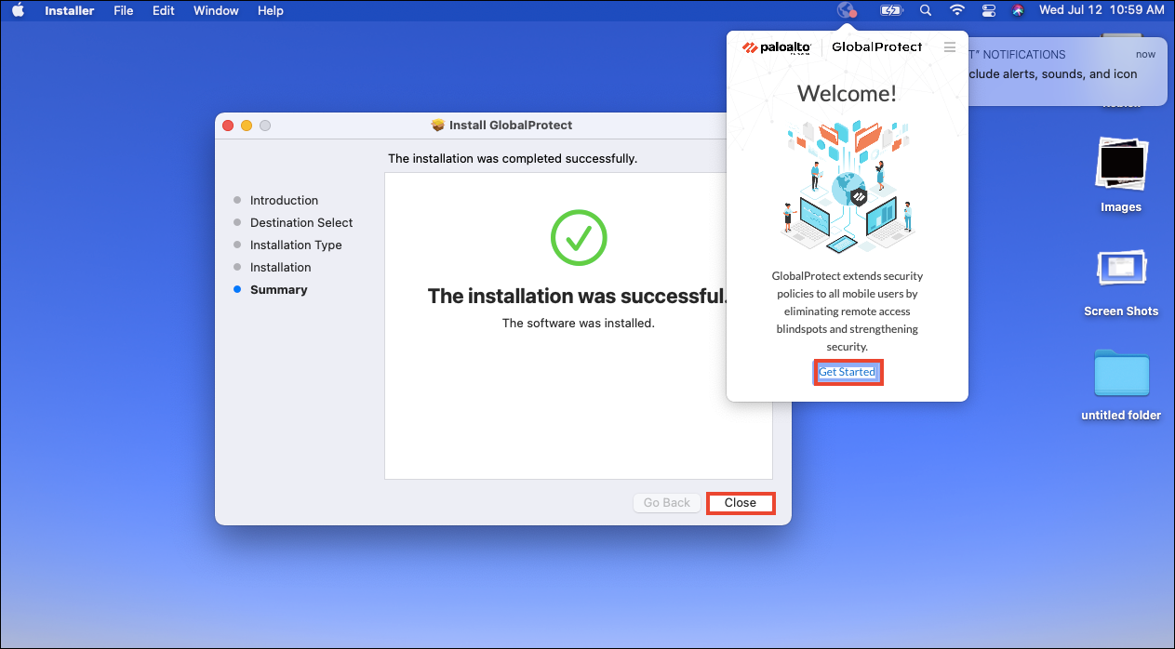Close the installer with red window button

229,125
